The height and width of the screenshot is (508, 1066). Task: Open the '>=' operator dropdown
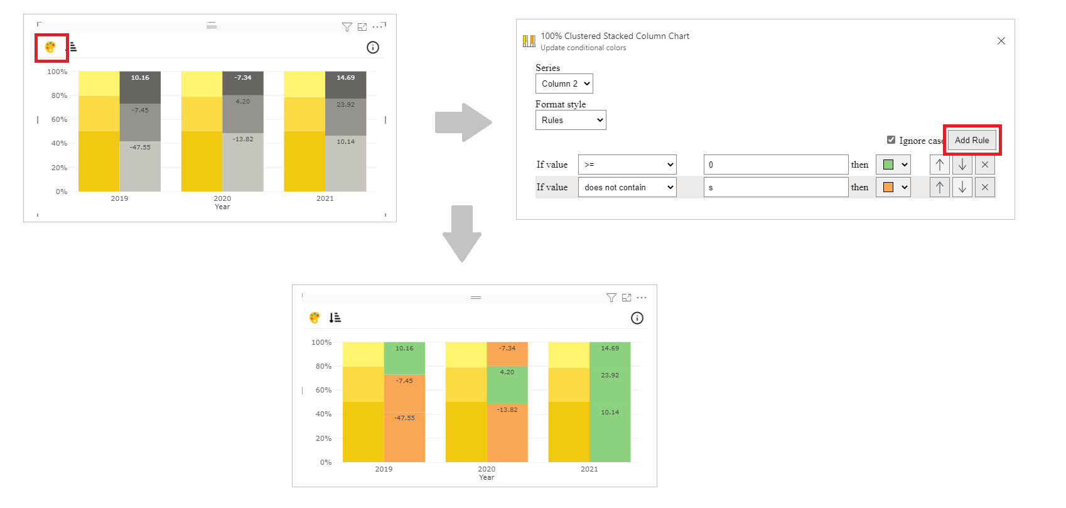(x=627, y=164)
